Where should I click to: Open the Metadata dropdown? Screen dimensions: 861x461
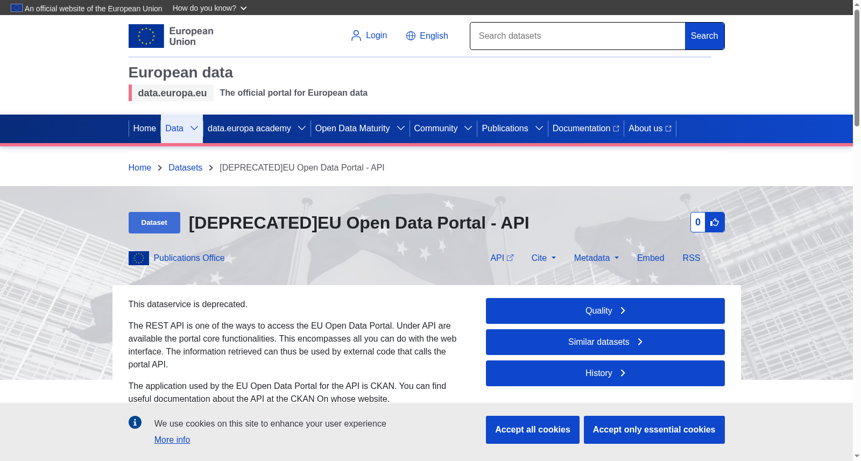596,258
